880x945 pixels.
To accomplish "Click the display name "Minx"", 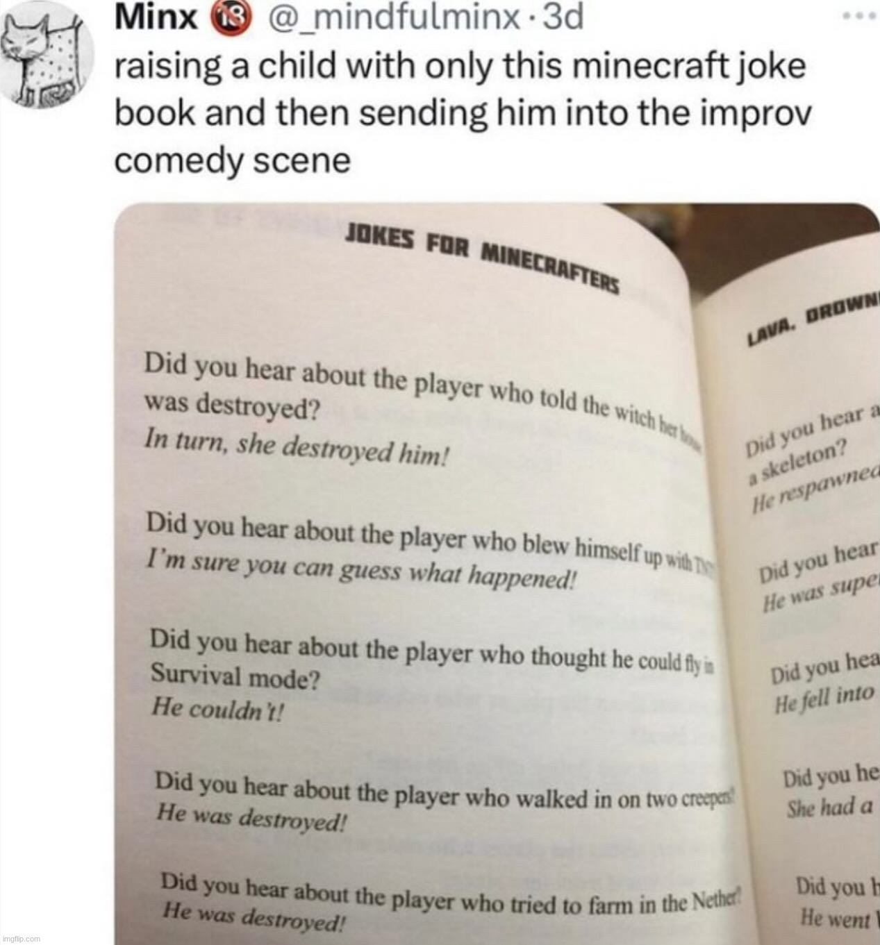I will tap(156, 19).
